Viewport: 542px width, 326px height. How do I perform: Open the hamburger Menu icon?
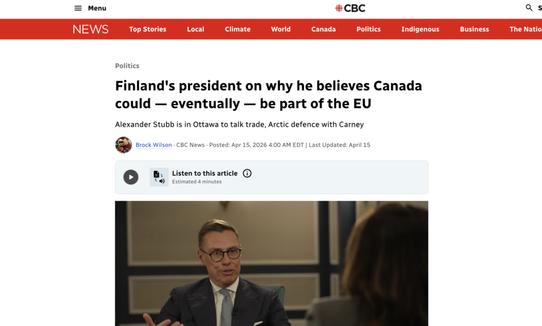coord(78,8)
